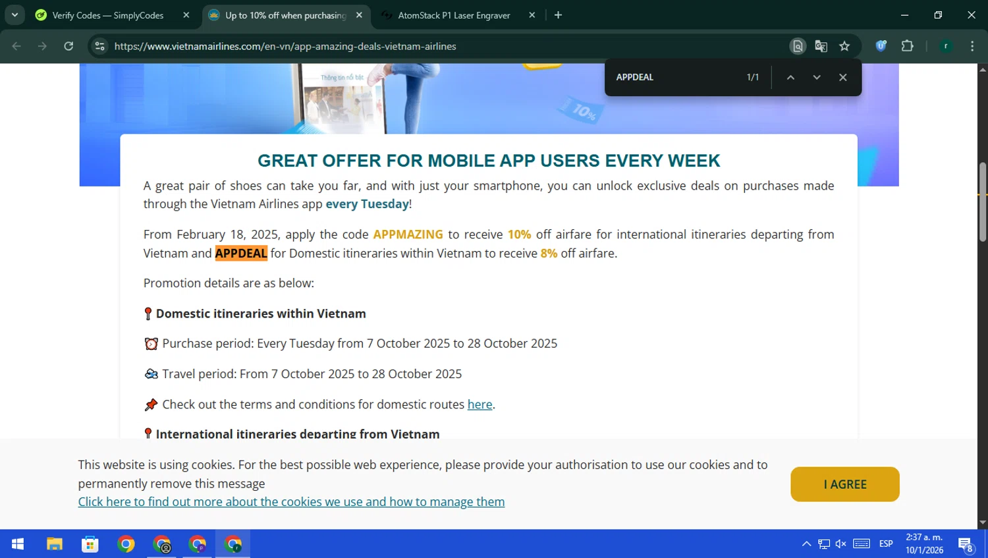Click the Purchase period text line
Screen dimensions: 988x558
pos(360,344)
